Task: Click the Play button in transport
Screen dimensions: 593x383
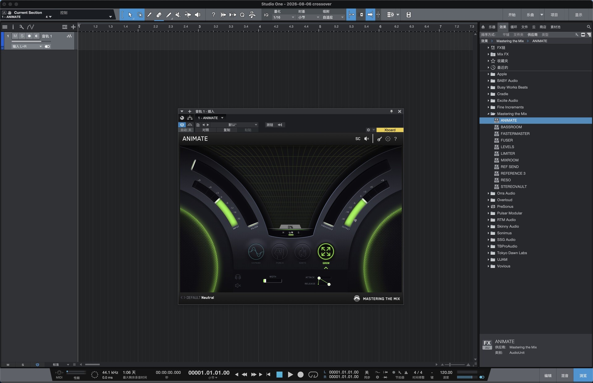Action: tap(290, 375)
